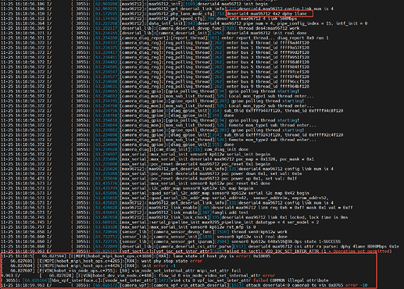Click "Remote mon_type2 sub thread enter" message
The width and height of the screenshot is (404, 289).
click(x=272, y=140)
